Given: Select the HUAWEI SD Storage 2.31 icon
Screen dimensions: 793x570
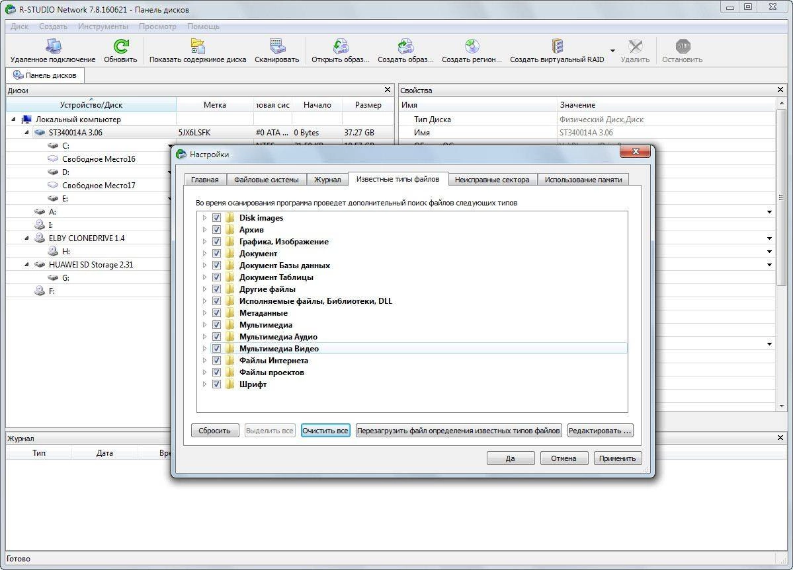Looking at the screenshot, I should [40, 265].
